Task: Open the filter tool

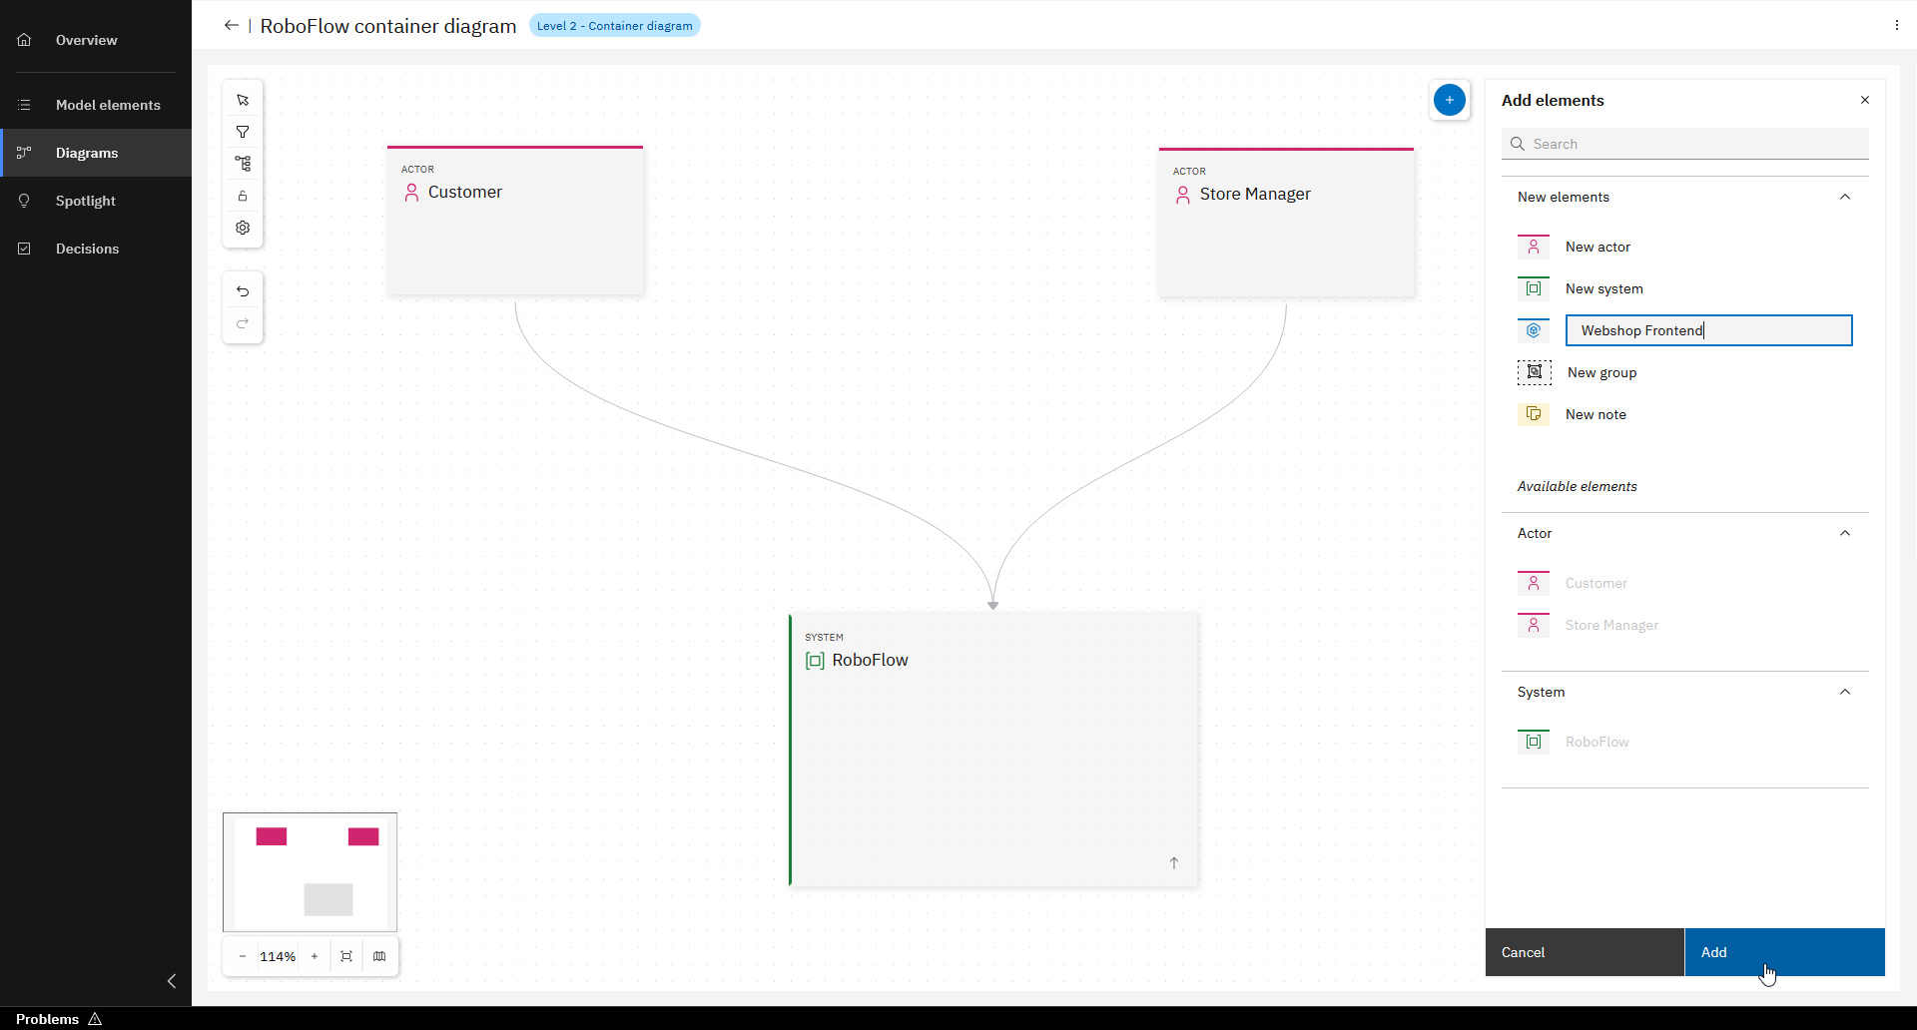Action: [242, 131]
